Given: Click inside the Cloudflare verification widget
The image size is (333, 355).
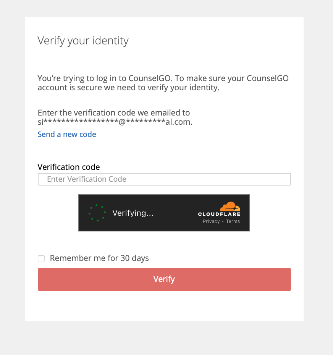Looking at the screenshot, I should (x=164, y=212).
